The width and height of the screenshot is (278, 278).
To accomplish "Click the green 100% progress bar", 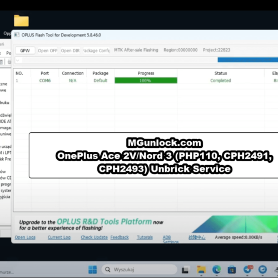I will click(146, 81).
